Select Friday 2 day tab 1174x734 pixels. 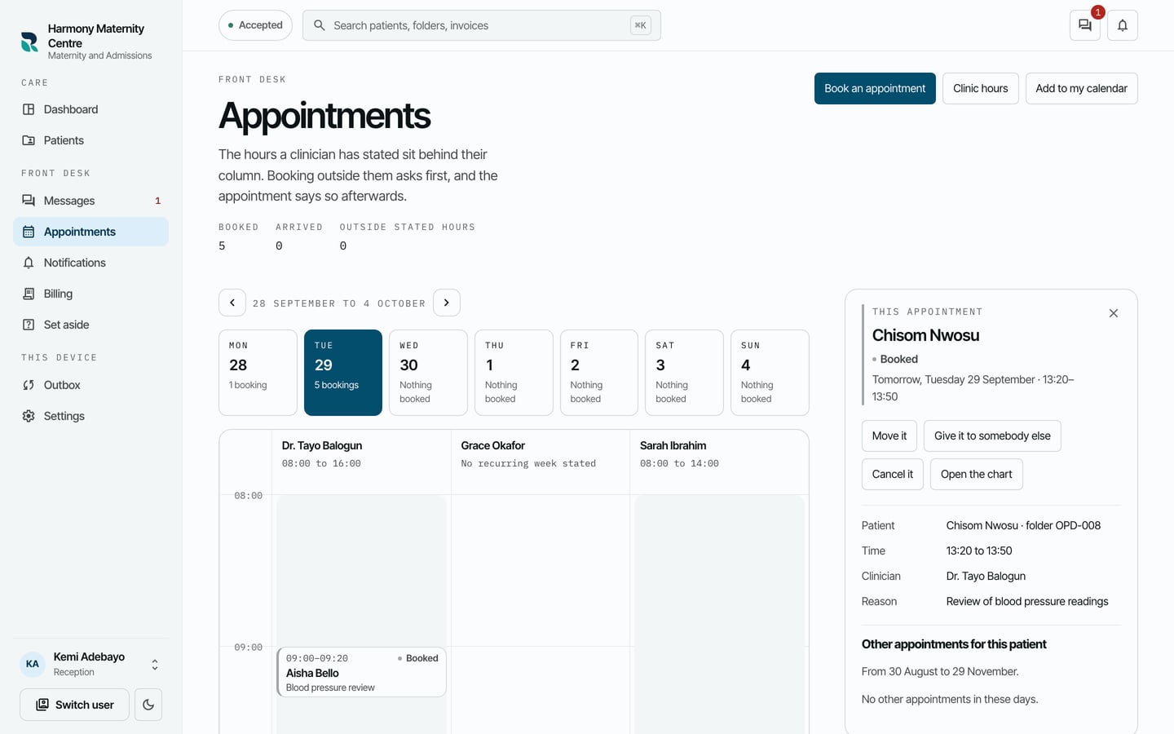click(599, 373)
